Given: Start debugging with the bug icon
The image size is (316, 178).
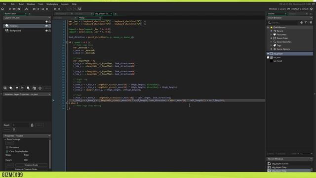Looking at the screenshot, I should 34,9.
